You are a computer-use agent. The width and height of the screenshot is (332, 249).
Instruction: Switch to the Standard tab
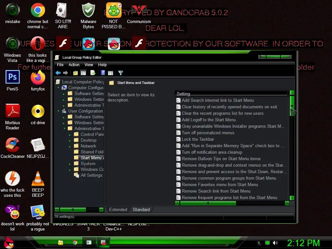click(x=141, y=210)
